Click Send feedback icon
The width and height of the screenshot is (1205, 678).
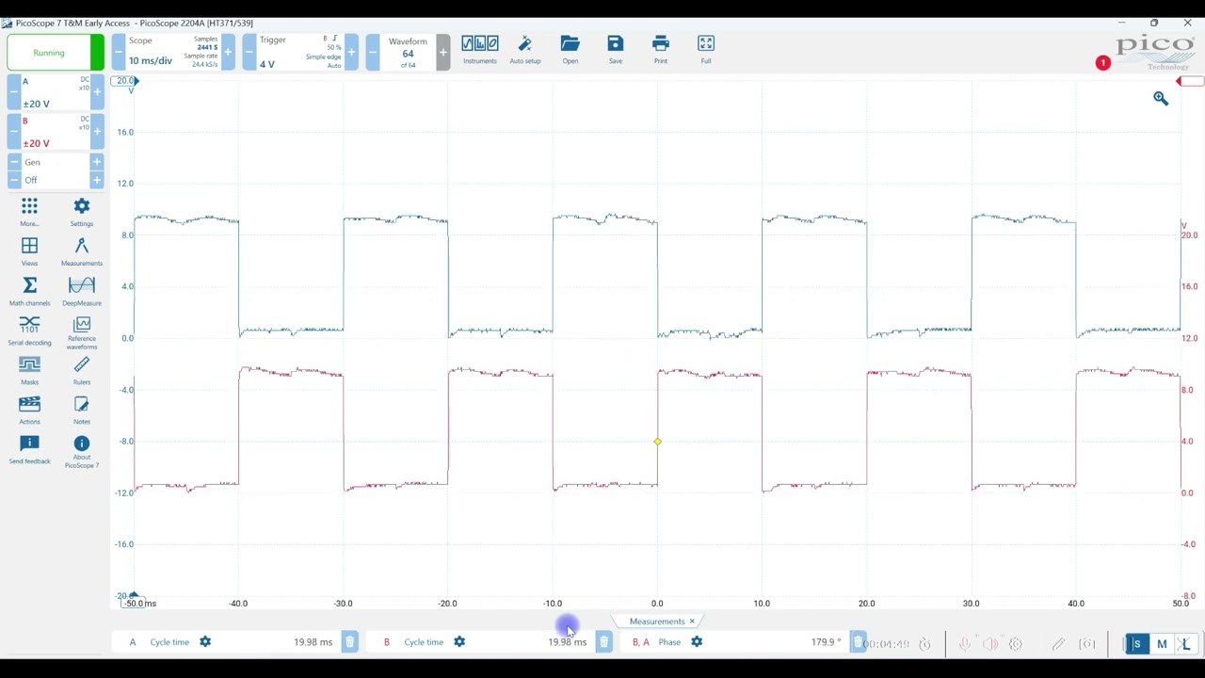coord(29,443)
